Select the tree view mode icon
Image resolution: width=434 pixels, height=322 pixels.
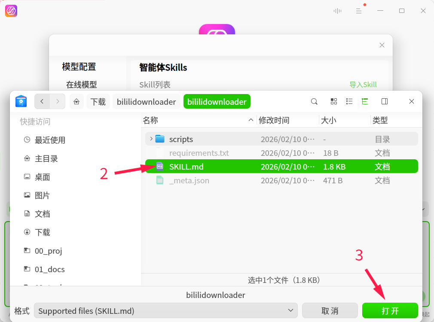click(365, 101)
